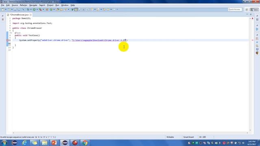Click the Run External Tools icon

(x=40, y=9)
